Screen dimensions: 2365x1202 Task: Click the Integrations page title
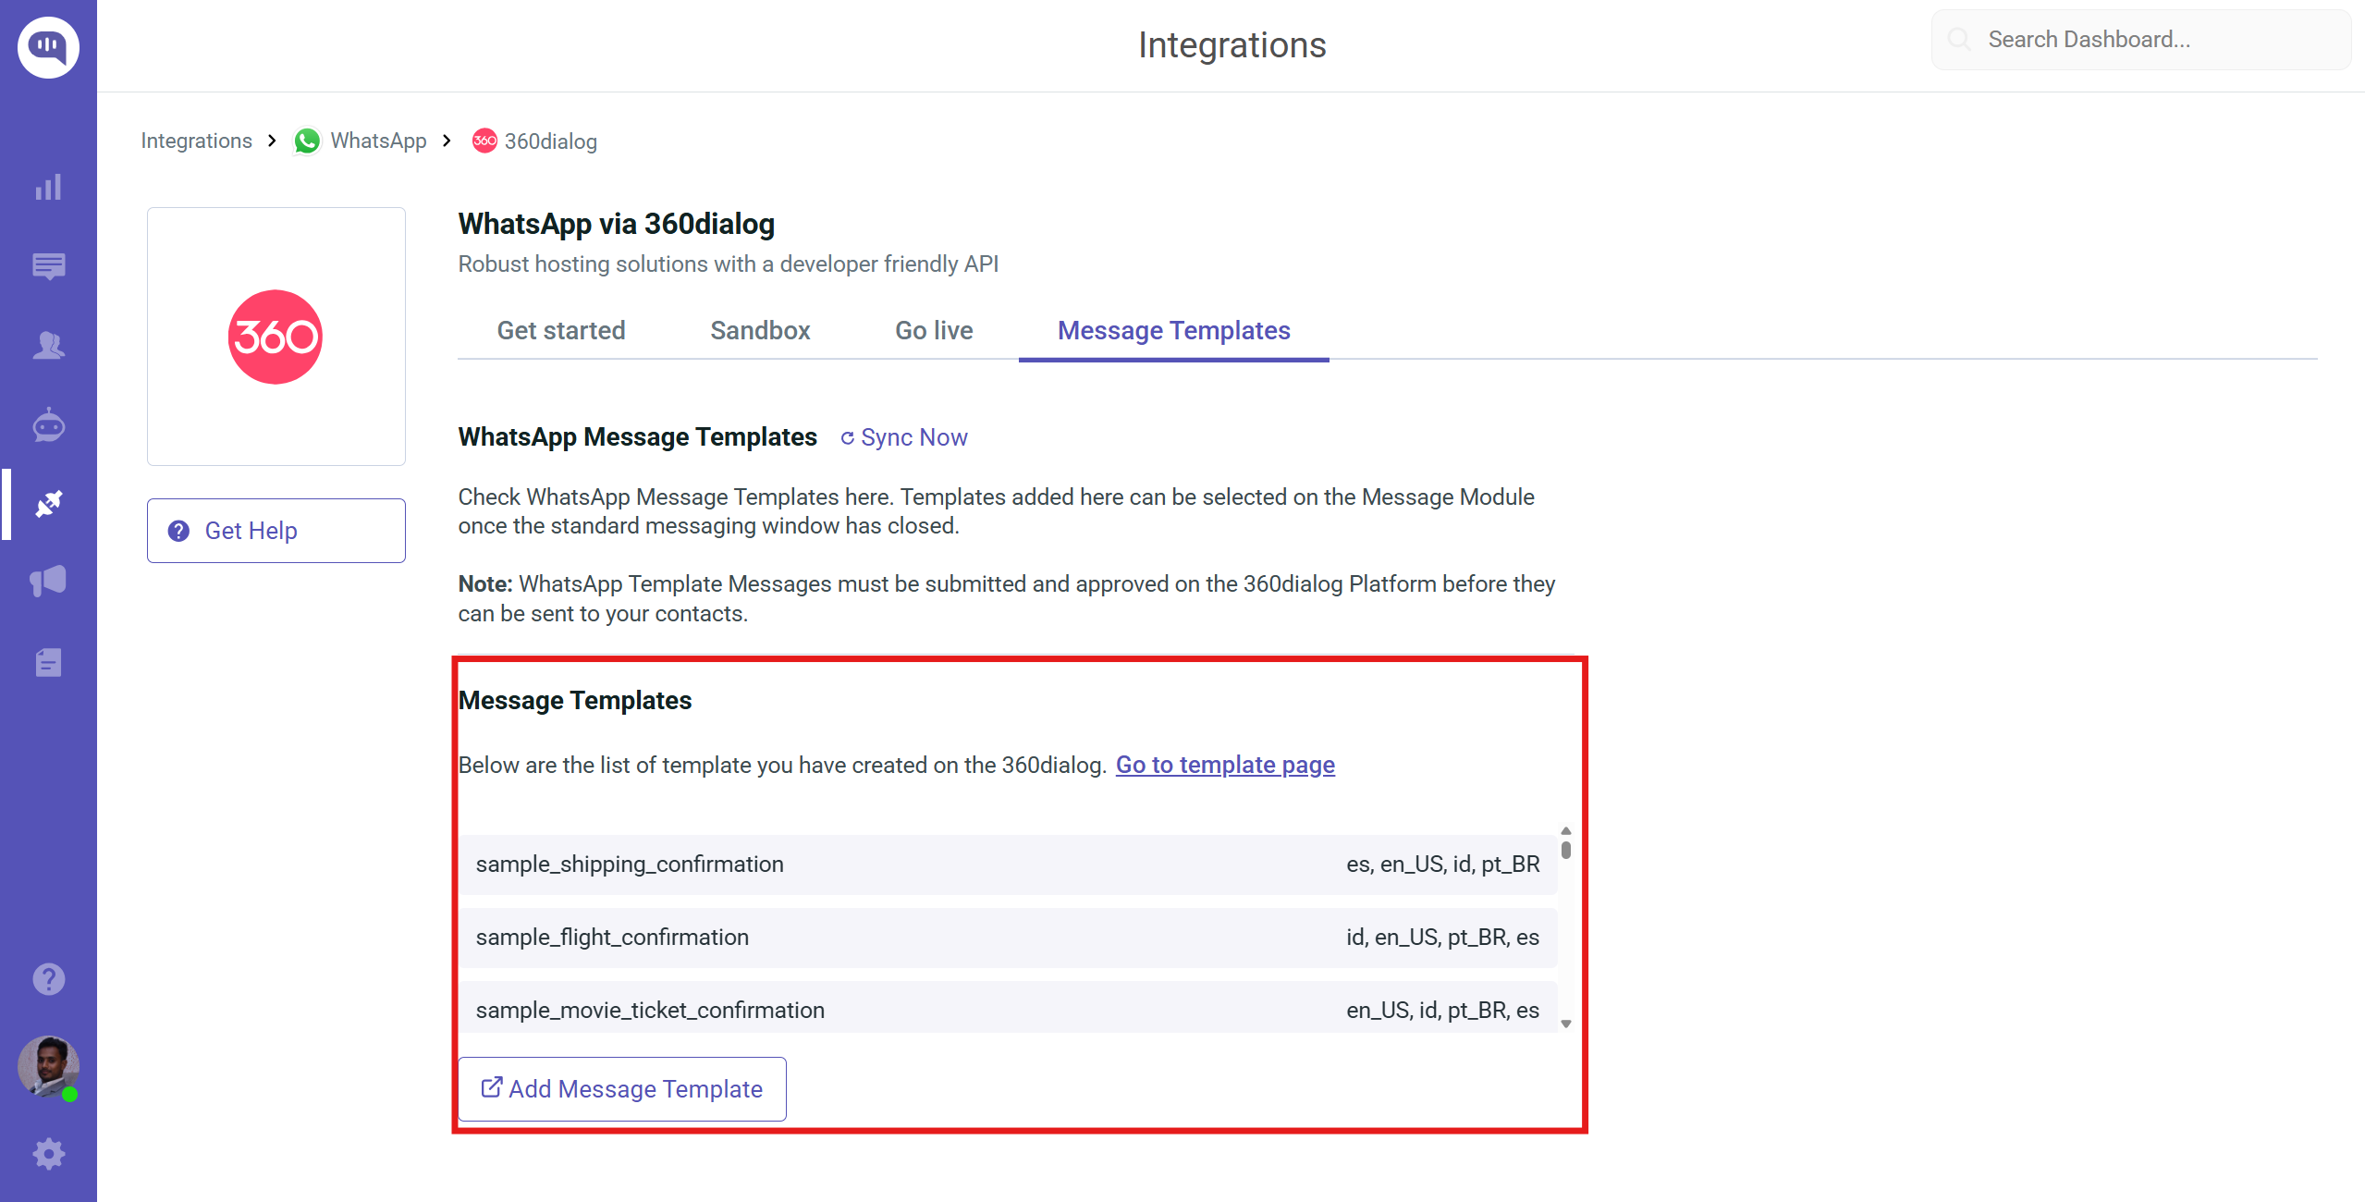pyautogui.click(x=1232, y=44)
